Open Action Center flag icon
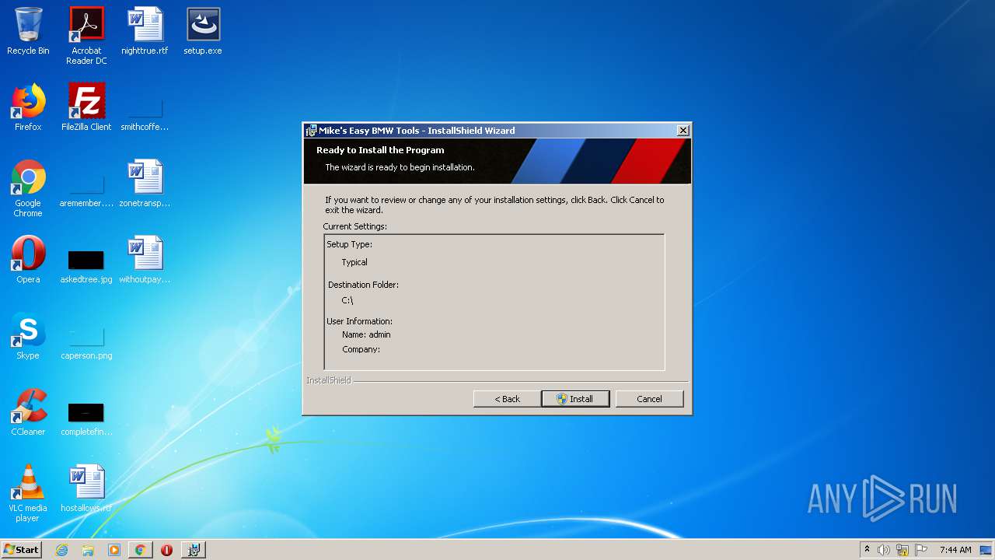 (921, 550)
